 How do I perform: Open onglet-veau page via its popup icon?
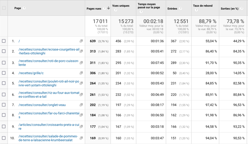(81, 105)
